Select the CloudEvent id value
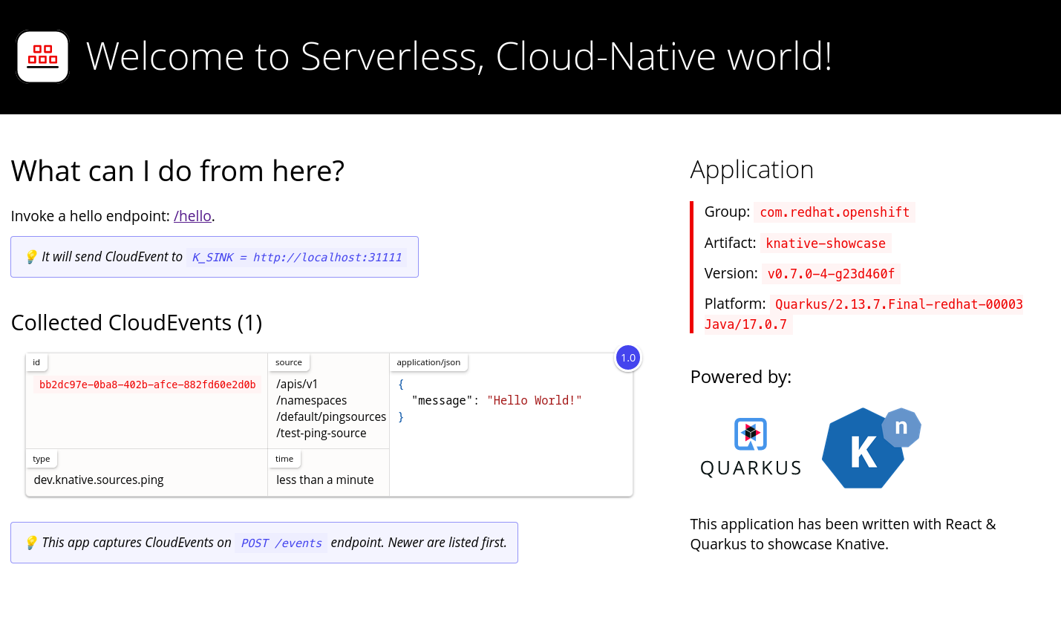 147,385
